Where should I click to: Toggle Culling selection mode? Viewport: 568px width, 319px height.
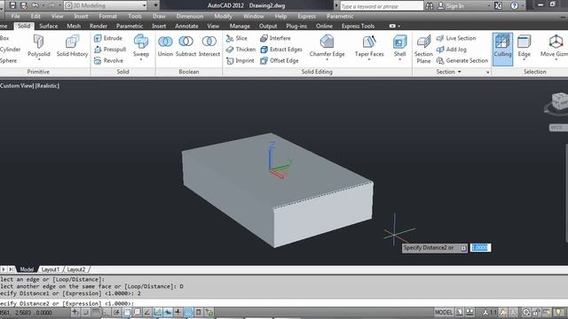pyautogui.click(x=502, y=49)
